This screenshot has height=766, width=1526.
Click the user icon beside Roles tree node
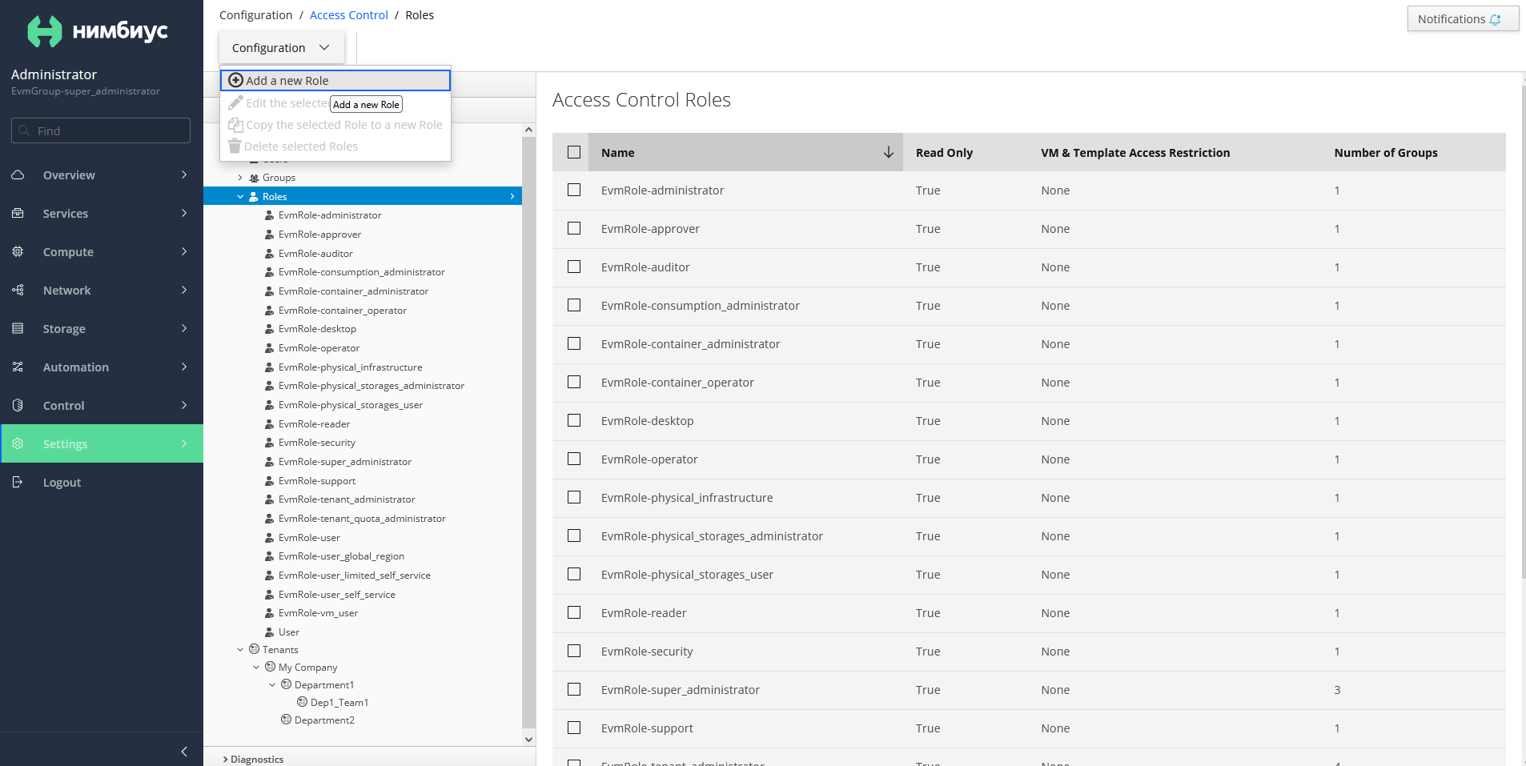(254, 196)
